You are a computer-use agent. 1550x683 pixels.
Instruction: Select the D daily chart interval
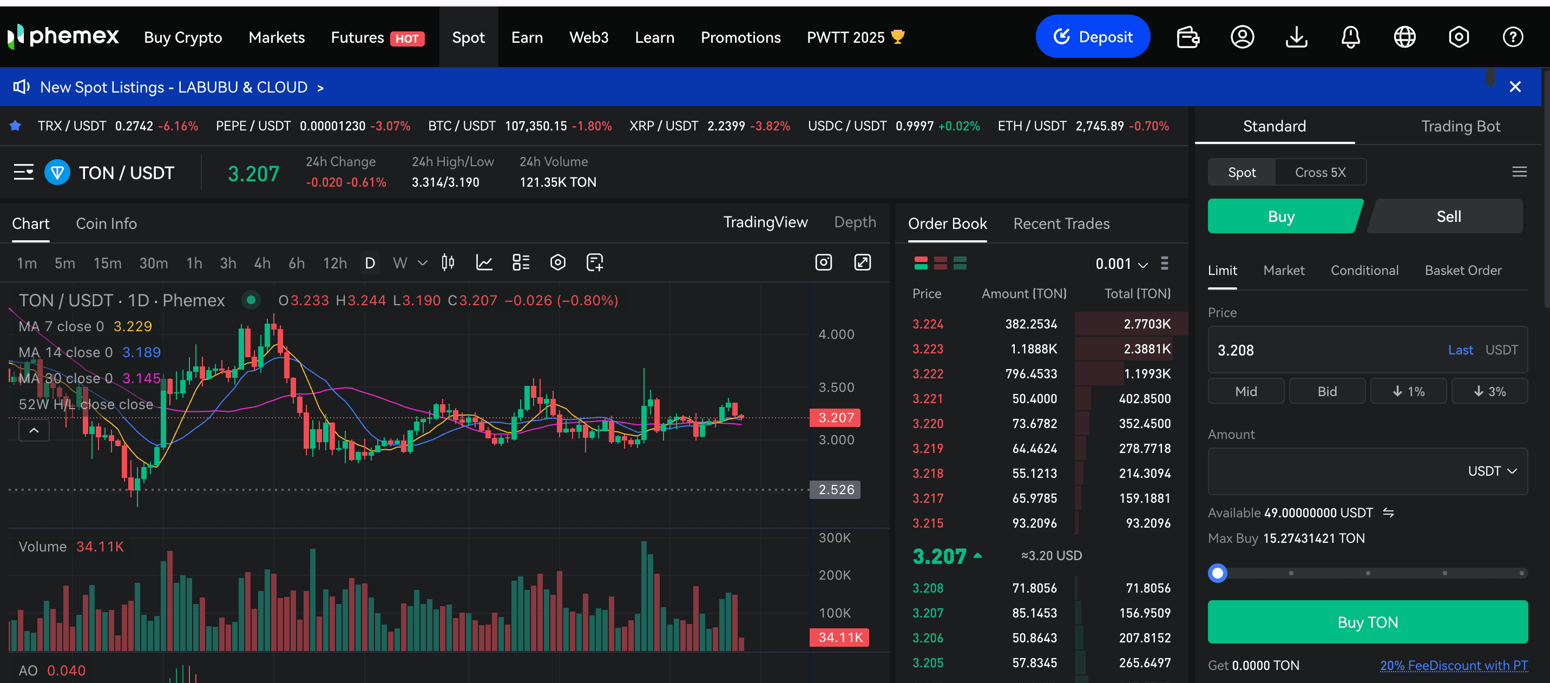pyautogui.click(x=370, y=264)
